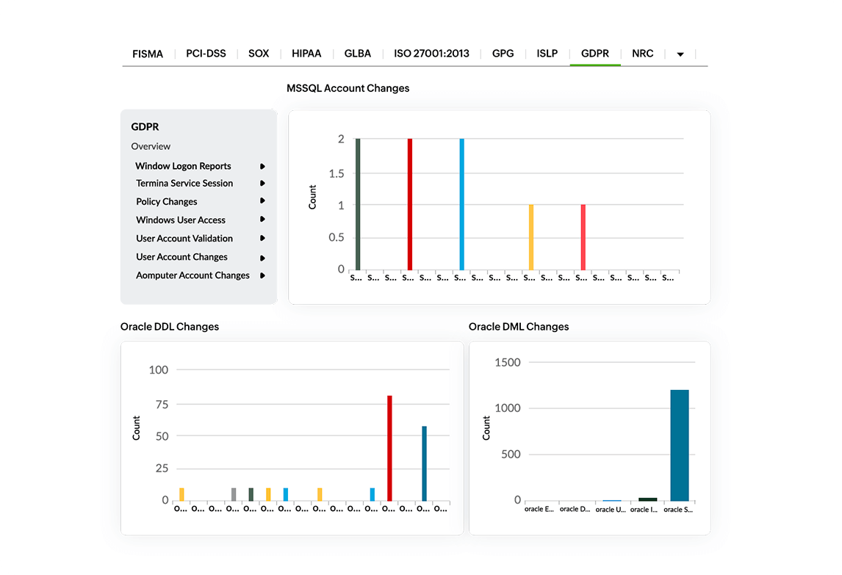Viewport: 842px width, 575px height.
Task: Expand the User Account Validation arrow
Action: 262,238
